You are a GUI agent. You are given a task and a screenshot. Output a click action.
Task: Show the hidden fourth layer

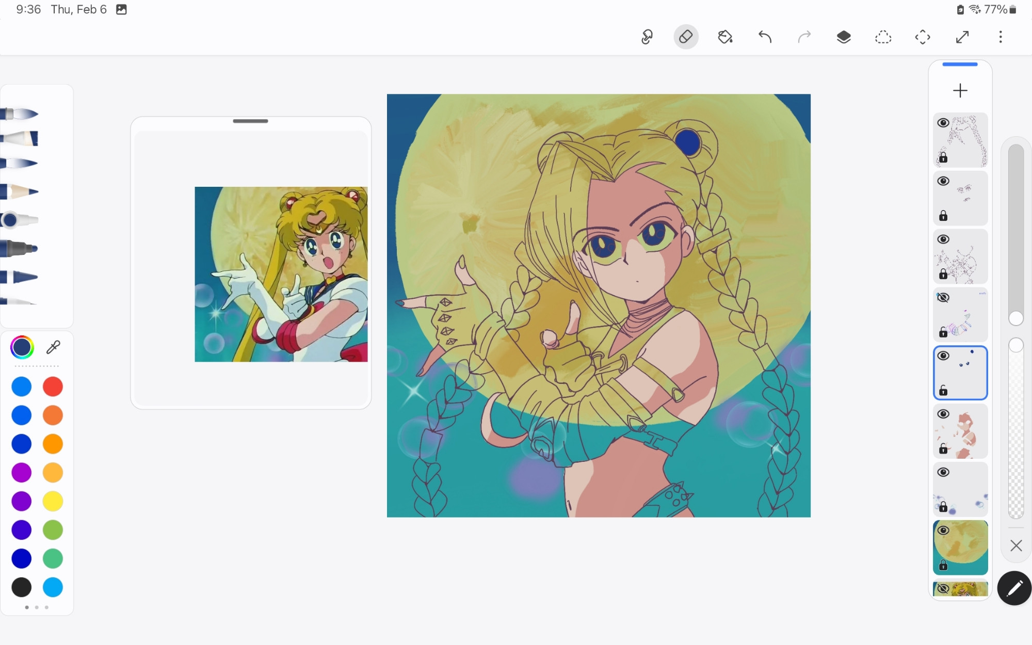[x=943, y=298]
